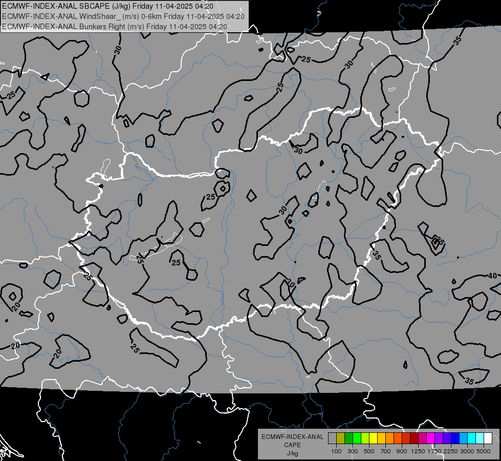This screenshot has height=461, width=501.
Task: Select the pure blue legend swatch
Action: 455,438
